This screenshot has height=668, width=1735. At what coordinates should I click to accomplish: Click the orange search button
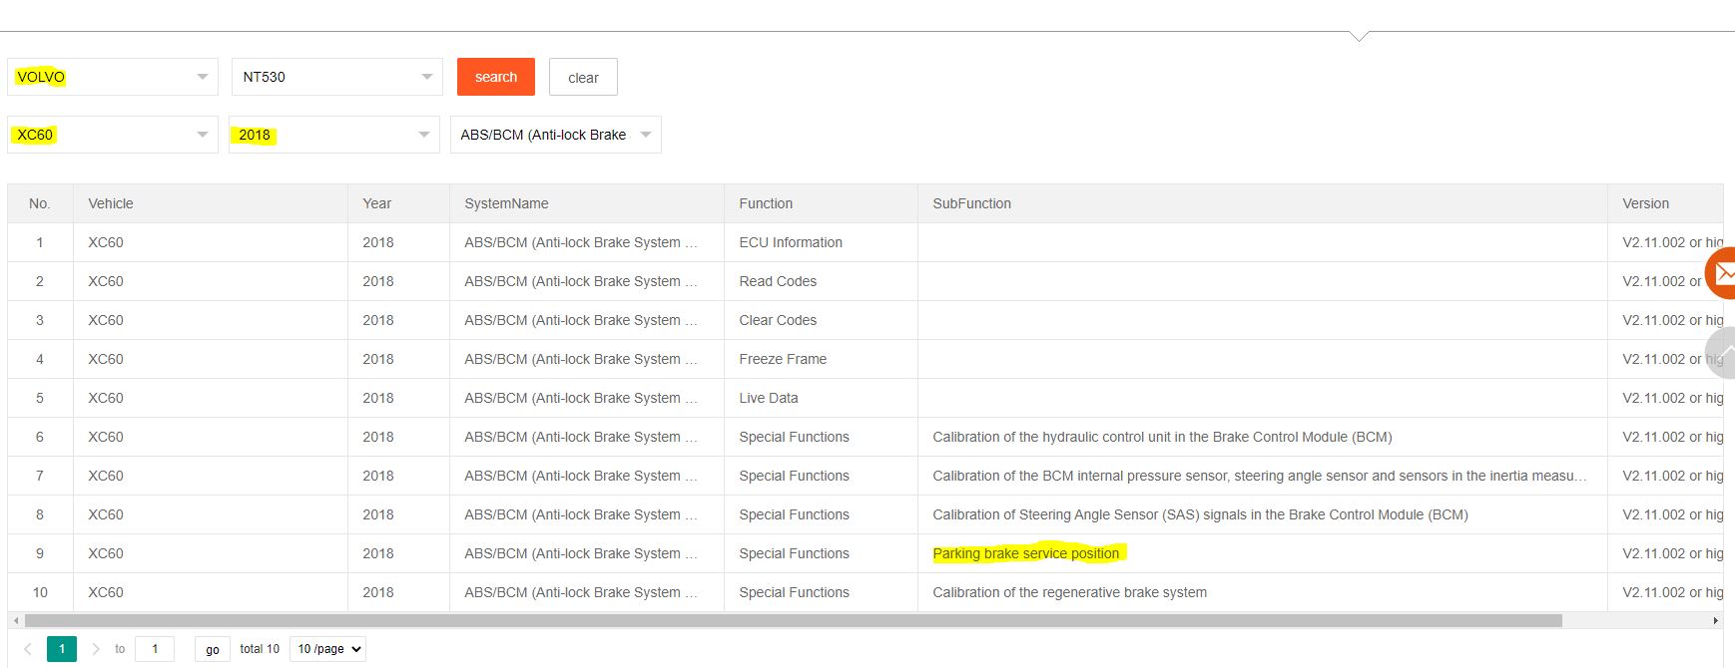point(496,77)
